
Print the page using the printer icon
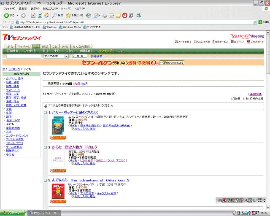104,16
